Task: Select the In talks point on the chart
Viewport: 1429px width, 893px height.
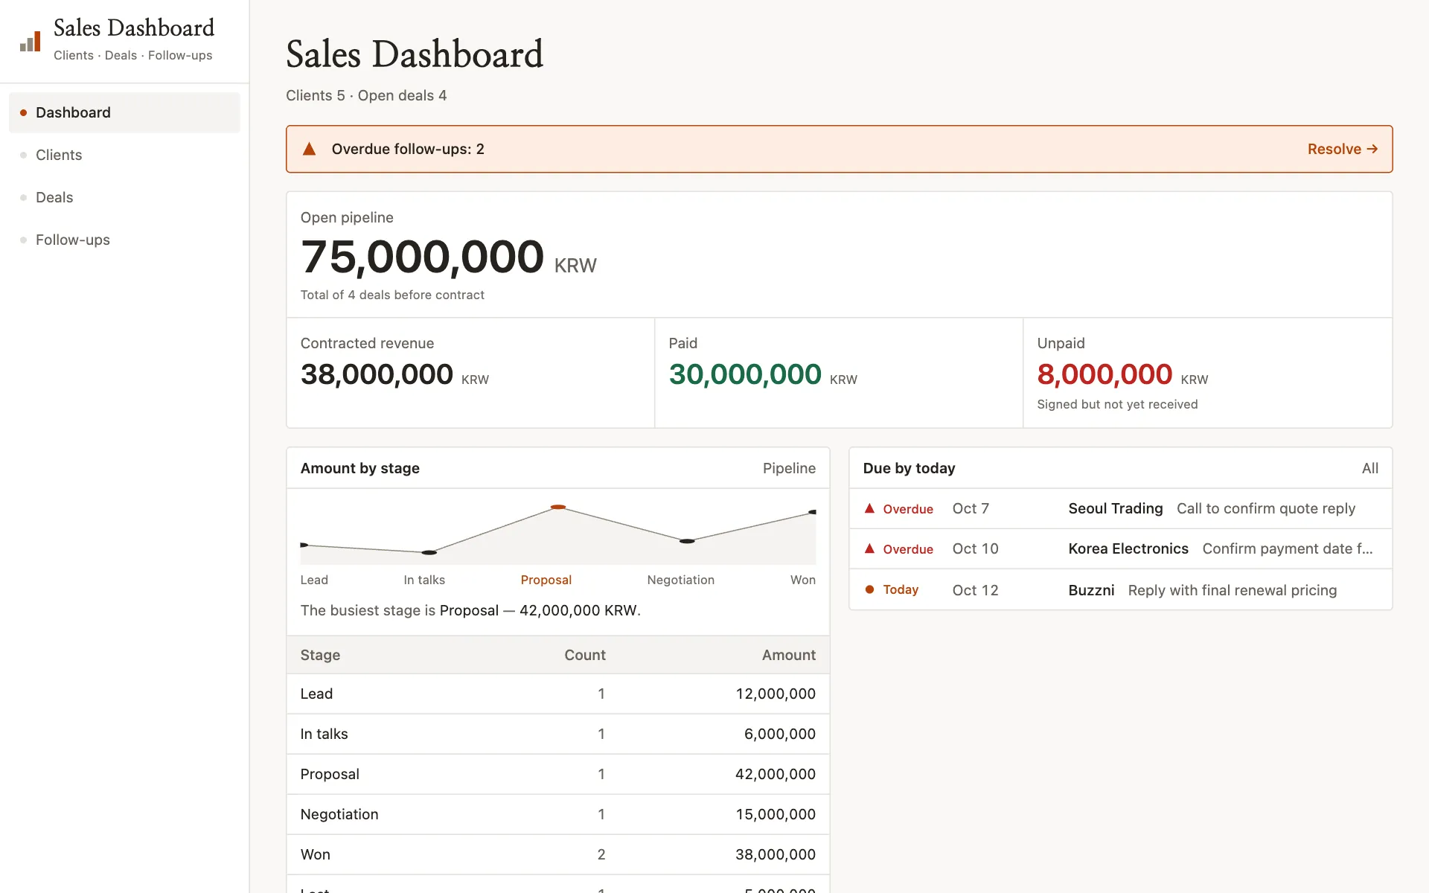Action: pos(429,552)
